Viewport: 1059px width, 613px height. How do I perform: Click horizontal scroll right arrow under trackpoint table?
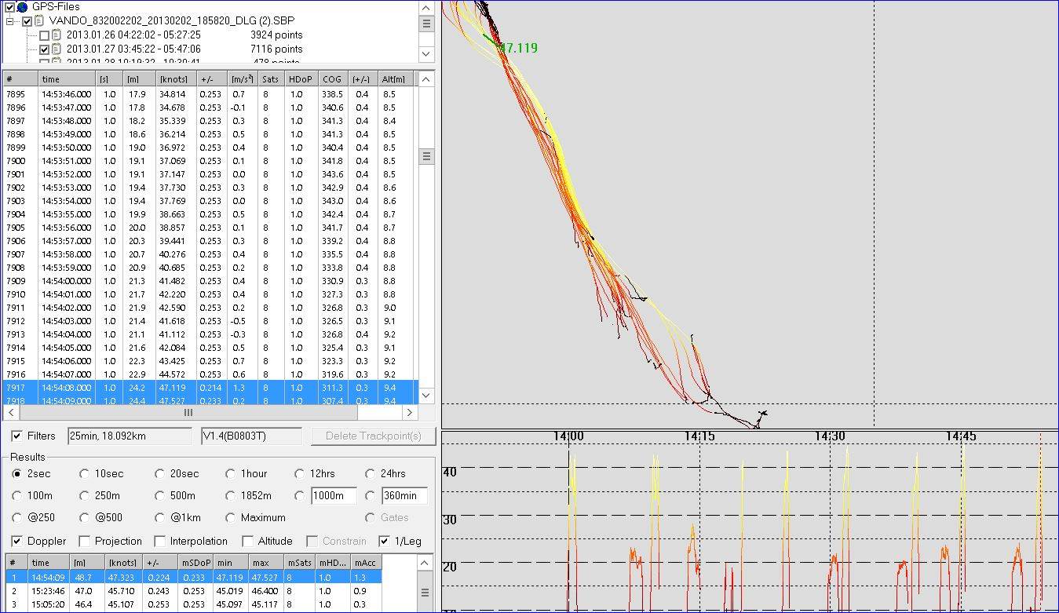click(410, 412)
